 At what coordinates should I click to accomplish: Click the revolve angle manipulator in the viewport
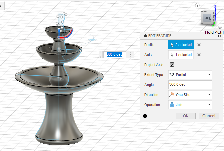tap(92, 40)
